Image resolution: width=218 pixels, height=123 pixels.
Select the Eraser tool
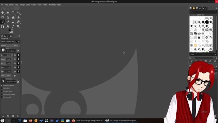pyautogui.click(x=8, y=22)
